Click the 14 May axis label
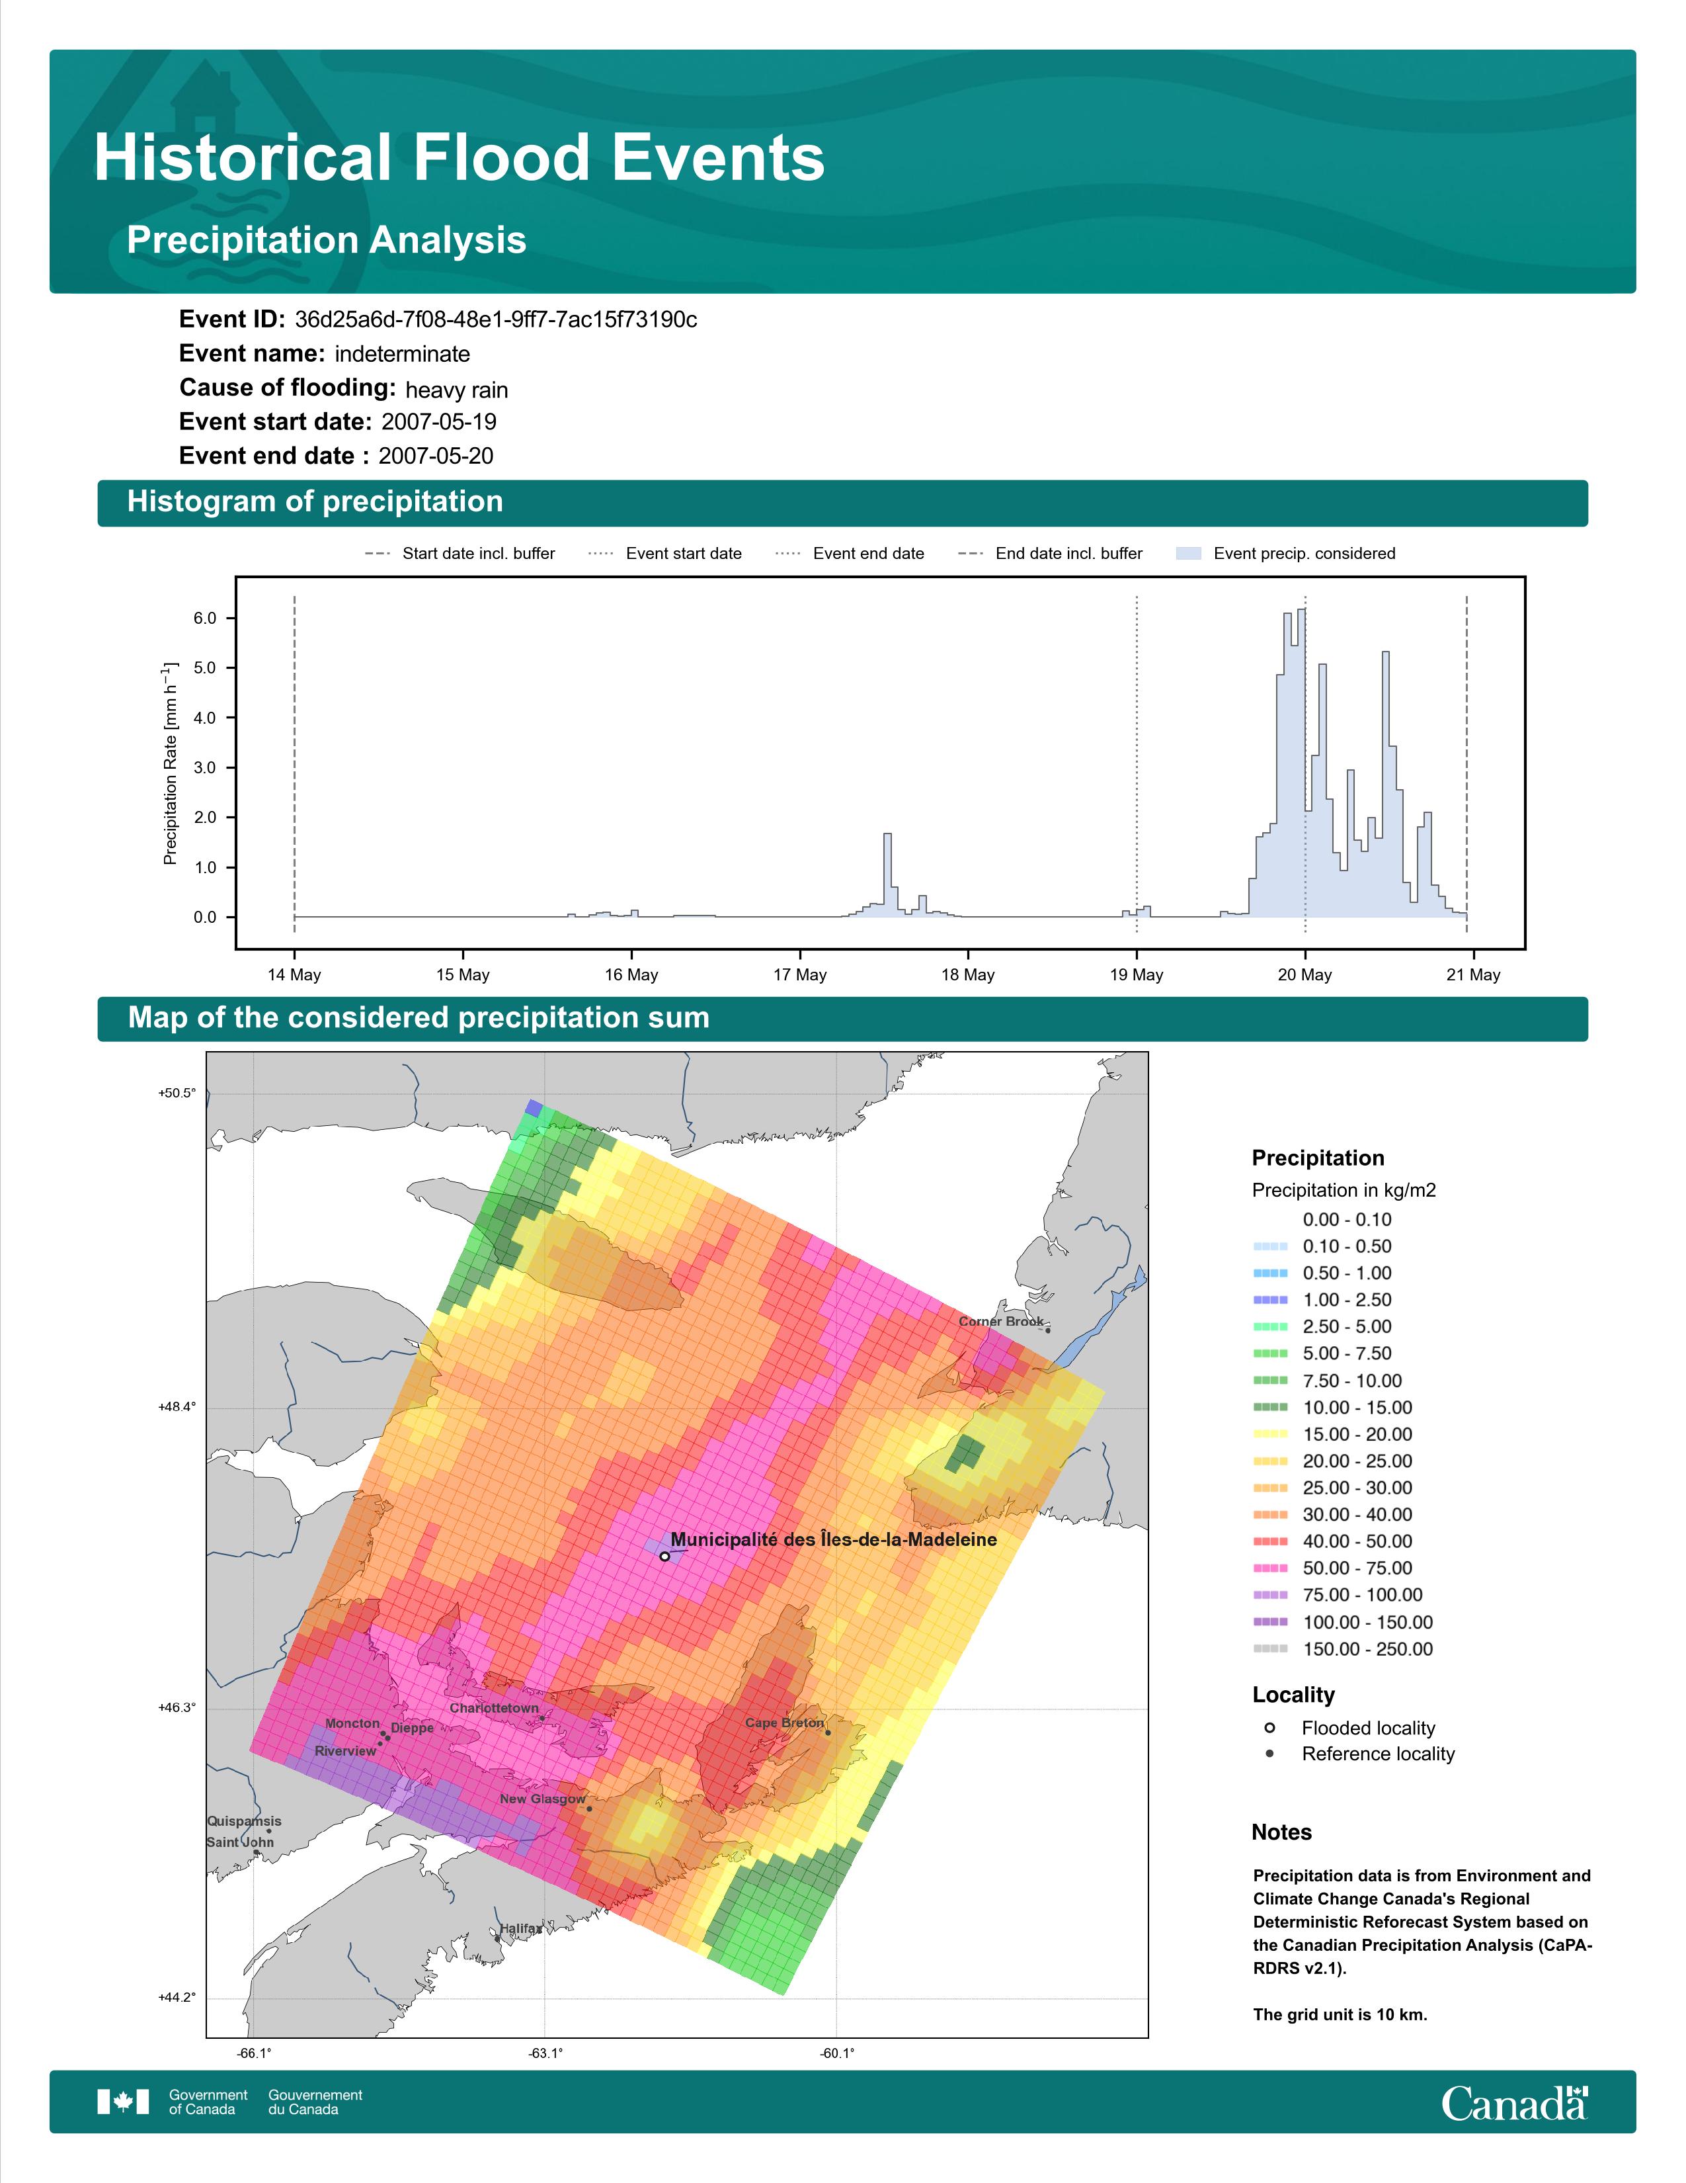 click(295, 974)
